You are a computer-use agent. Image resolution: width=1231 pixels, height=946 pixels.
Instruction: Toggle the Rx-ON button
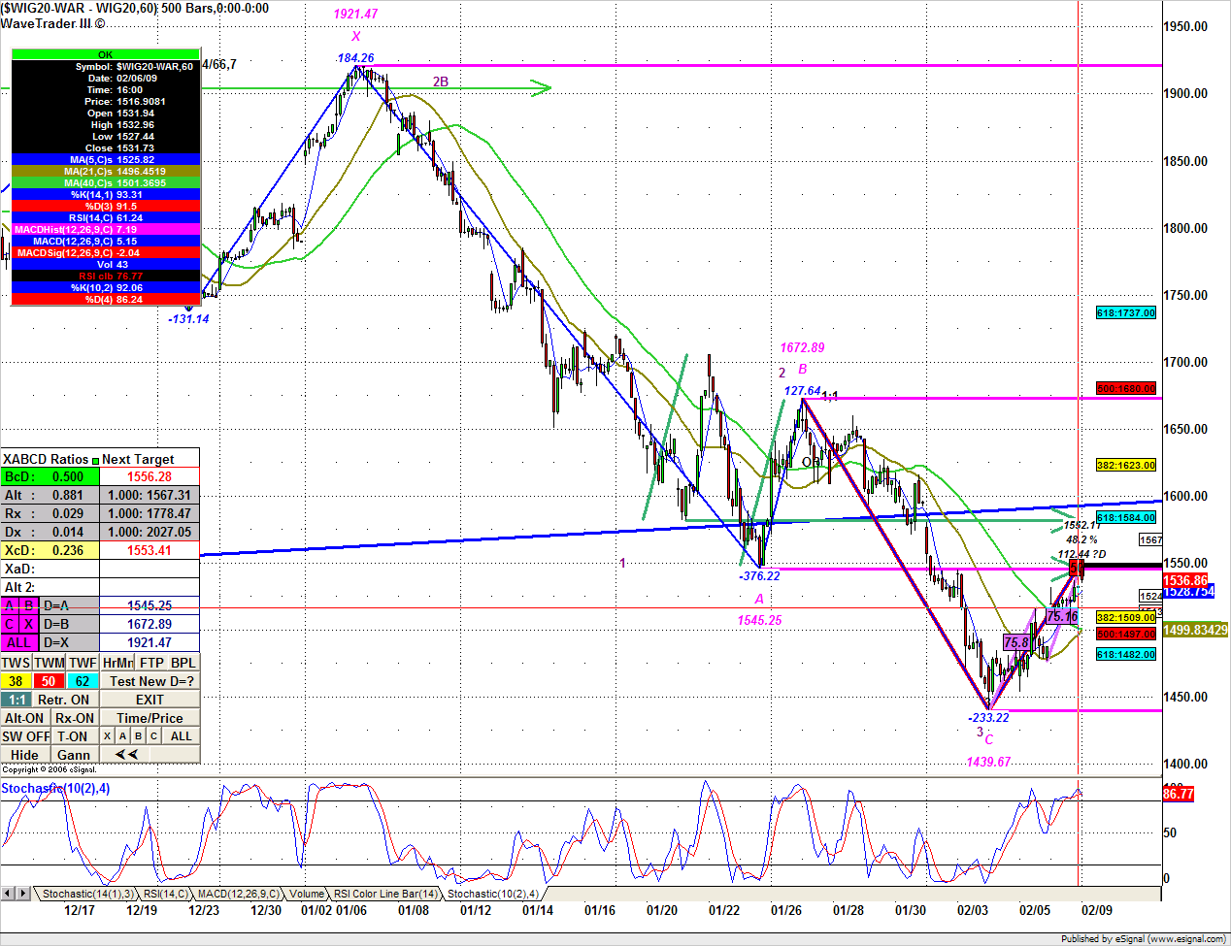[75, 718]
